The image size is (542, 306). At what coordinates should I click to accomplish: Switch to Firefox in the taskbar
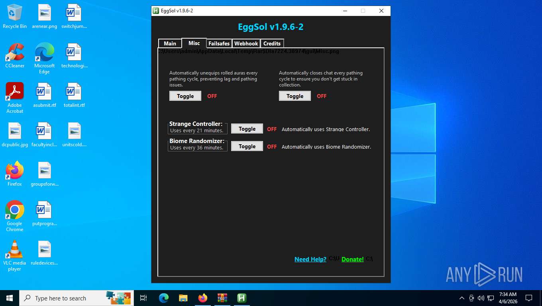[x=203, y=298]
